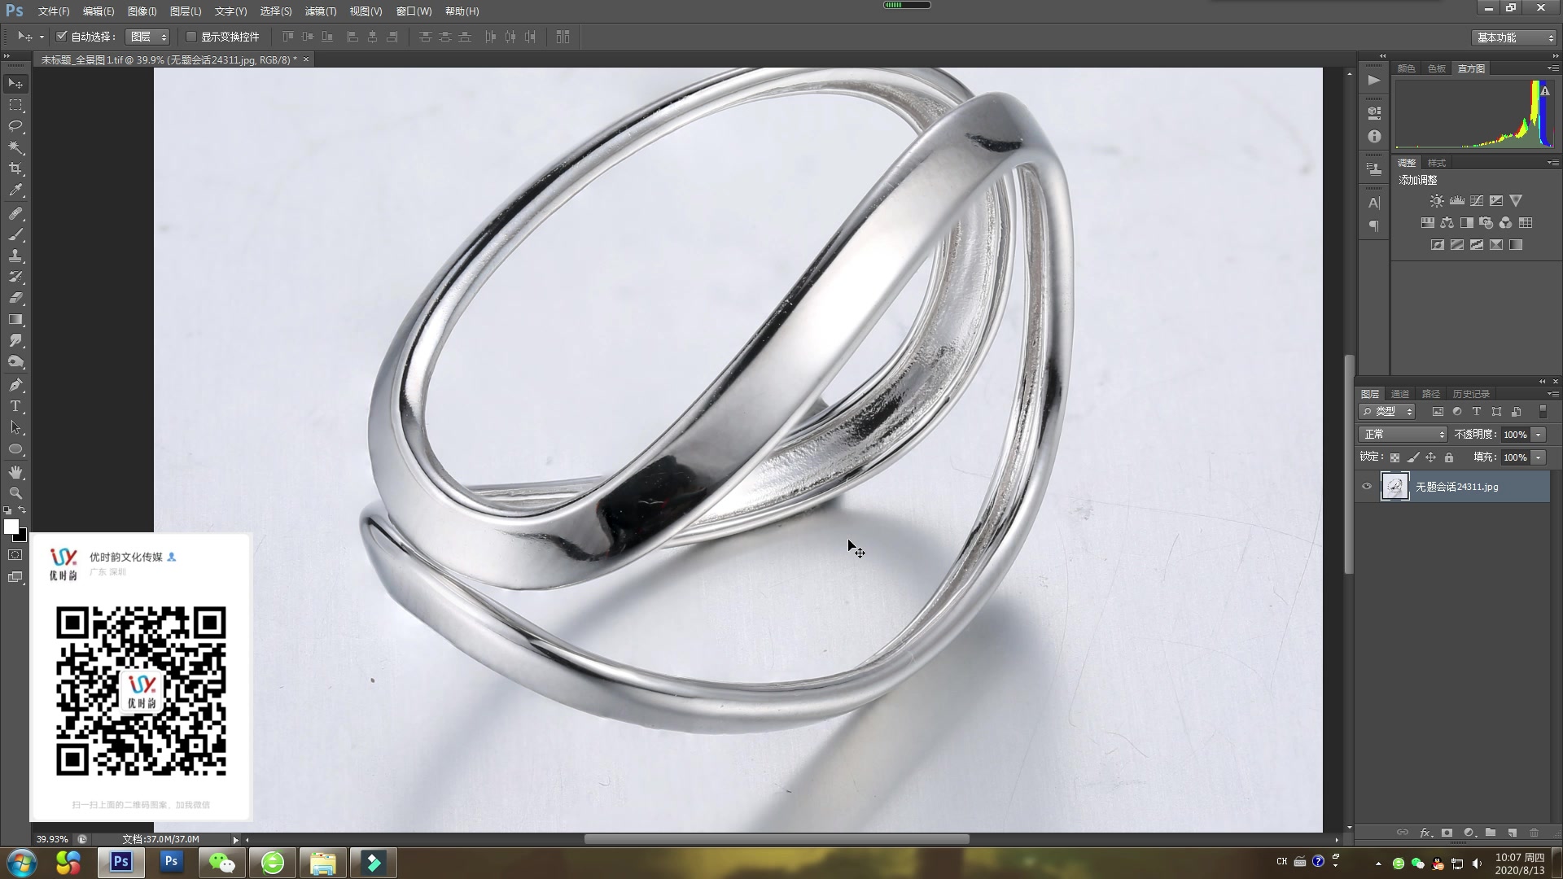1563x879 pixels.
Task: Select the Zoom tool
Action: click(x=15, y=493)
